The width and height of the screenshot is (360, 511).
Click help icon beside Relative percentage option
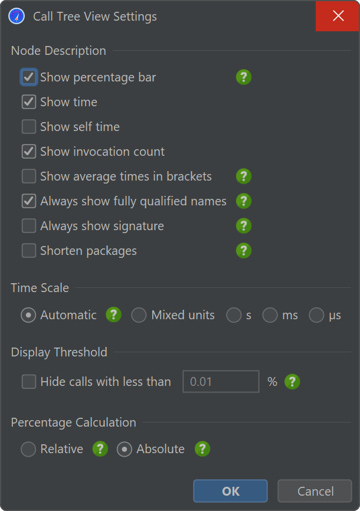tap(100, 449)
